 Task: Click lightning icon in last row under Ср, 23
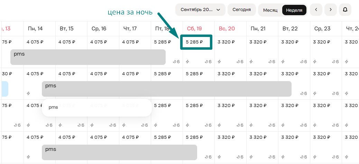pos(315,157)
